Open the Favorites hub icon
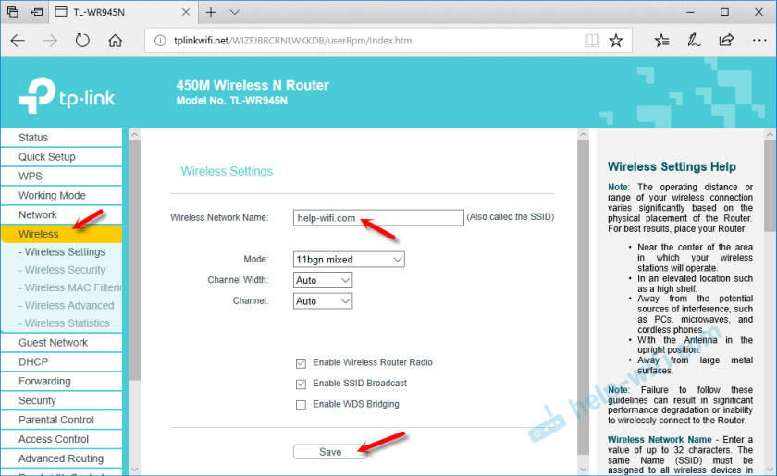The height and width of the screenshot is (476, 777). pos(662,41)
